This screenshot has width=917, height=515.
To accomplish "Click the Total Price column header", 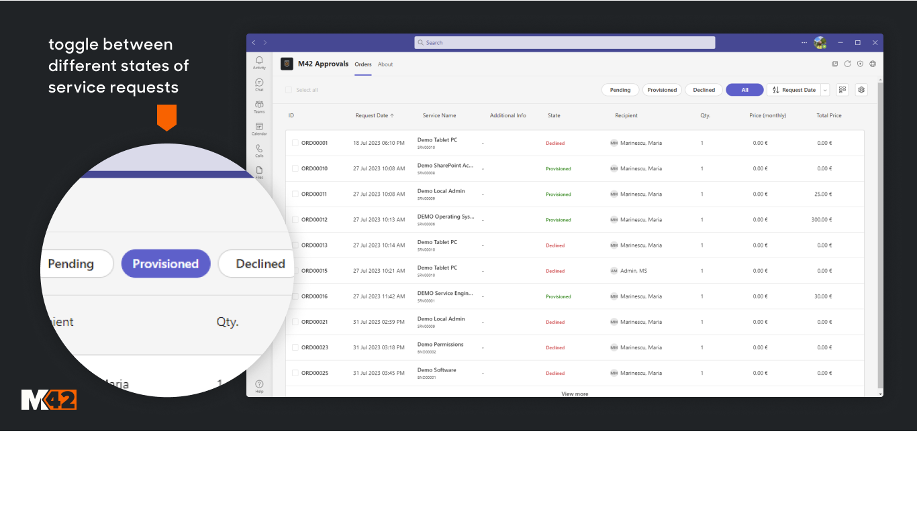I will [x=829, y=115].
